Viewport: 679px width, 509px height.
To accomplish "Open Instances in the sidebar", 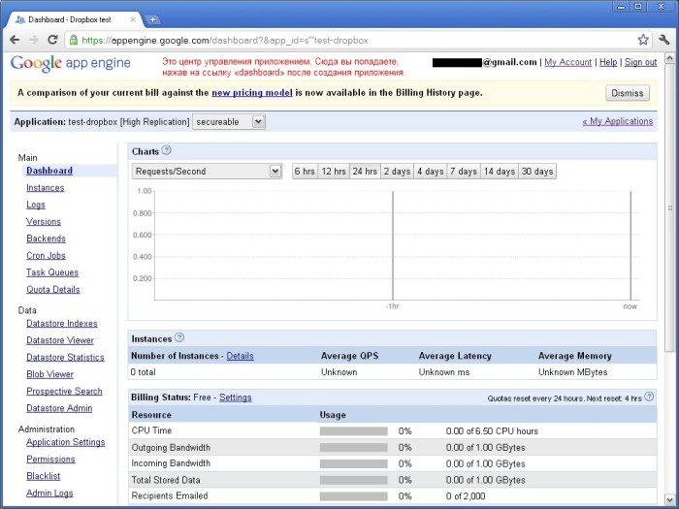I will tap(45, 187).
